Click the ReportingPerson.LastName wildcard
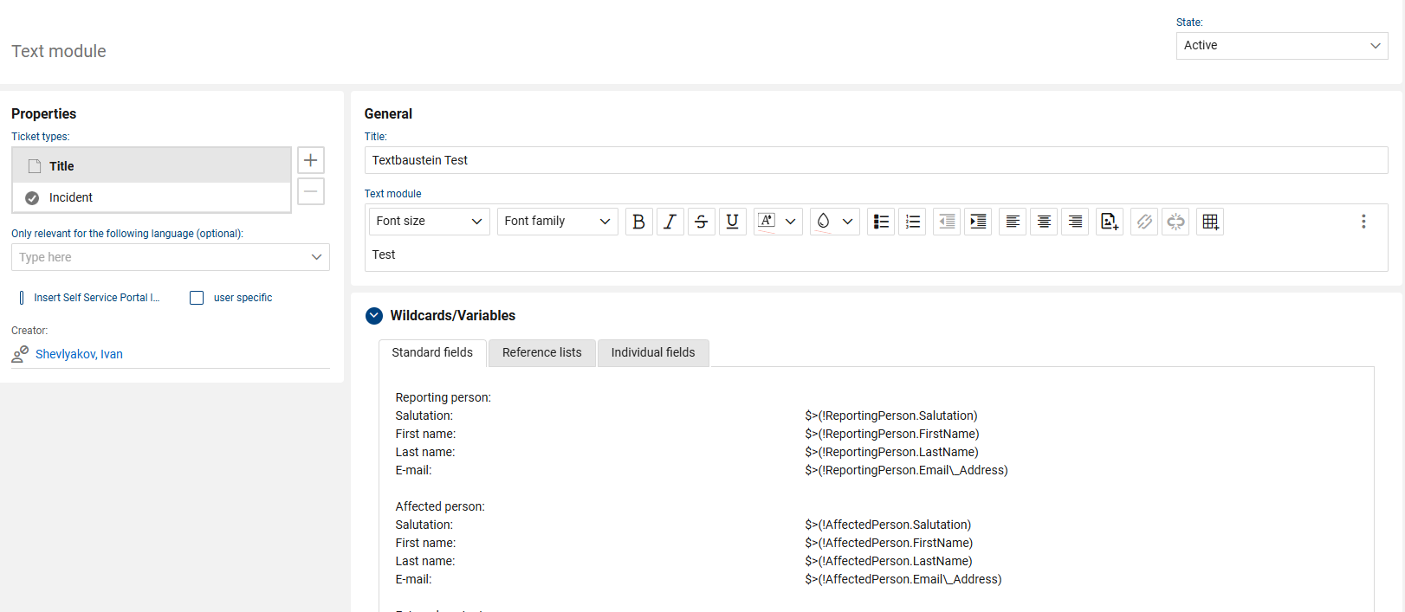This screenshot has height=612, width=1405. (x=891, y=452)
